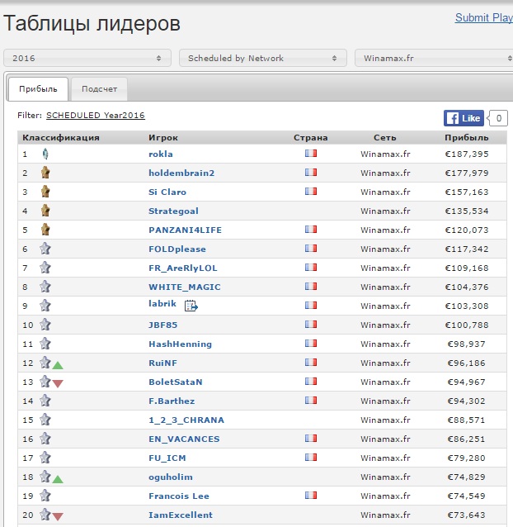Click the profit value €100,788
Screen dimensions: 513x527
(466, 325)
